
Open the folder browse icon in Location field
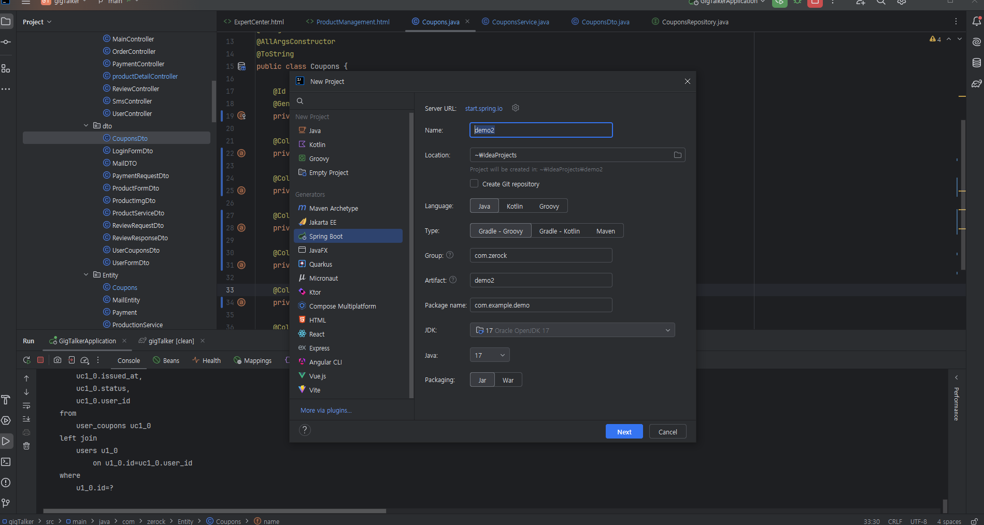point(677,155)
